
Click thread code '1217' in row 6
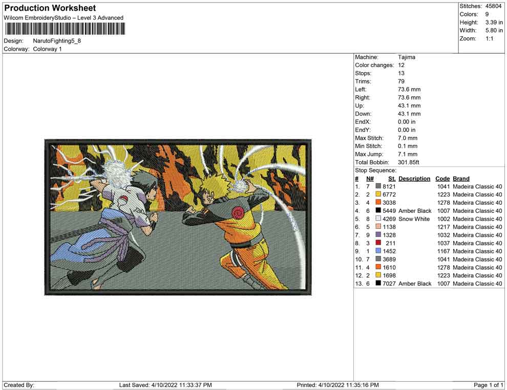point(443,227)
